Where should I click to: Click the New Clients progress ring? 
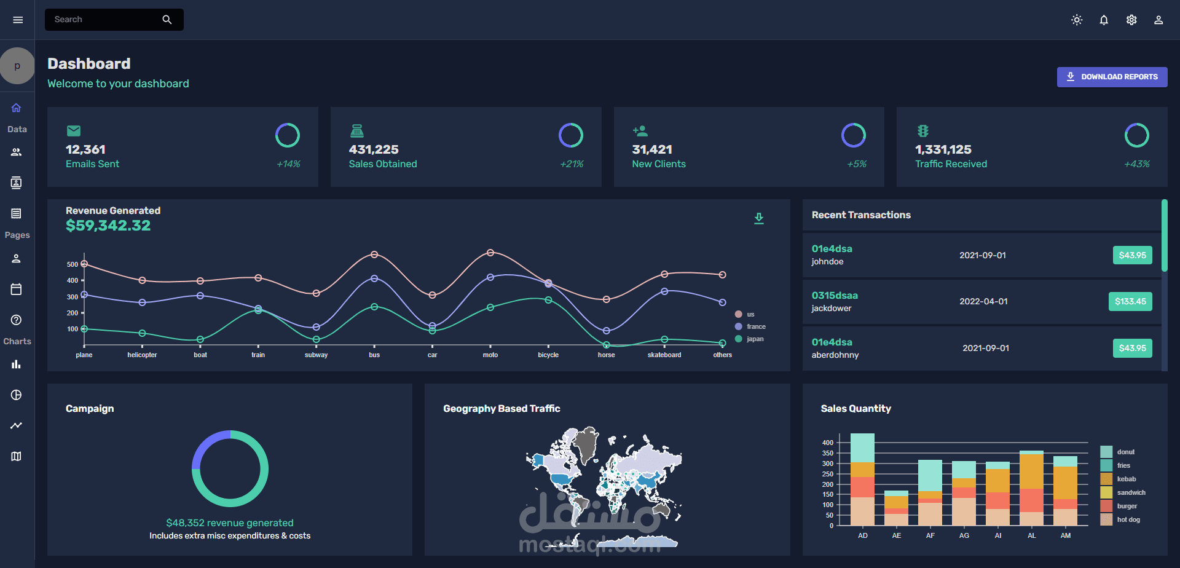[x=854, y=135]
